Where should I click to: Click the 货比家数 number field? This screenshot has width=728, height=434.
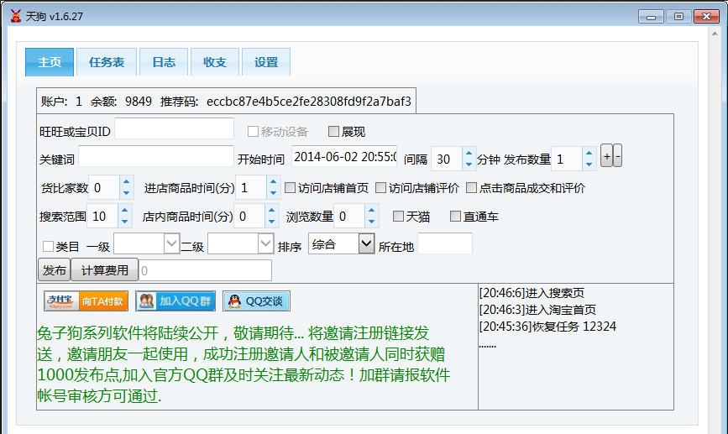pyautogui.click(x=104, y=187)
